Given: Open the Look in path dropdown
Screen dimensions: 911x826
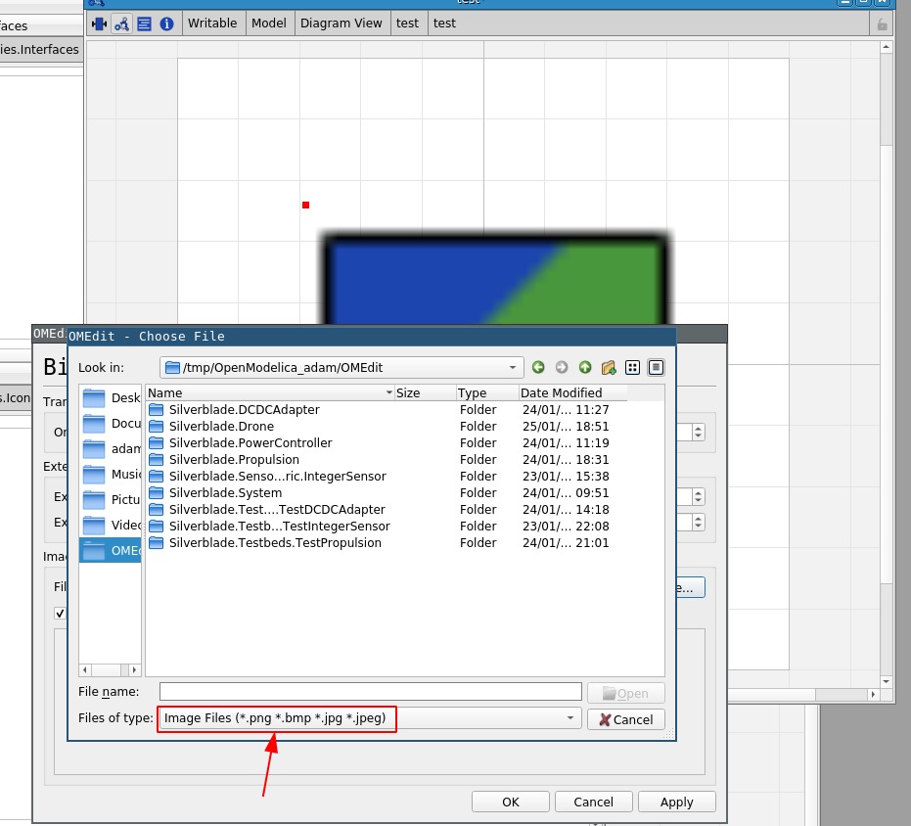Looking at the screenshot, I should coord(513,367).
